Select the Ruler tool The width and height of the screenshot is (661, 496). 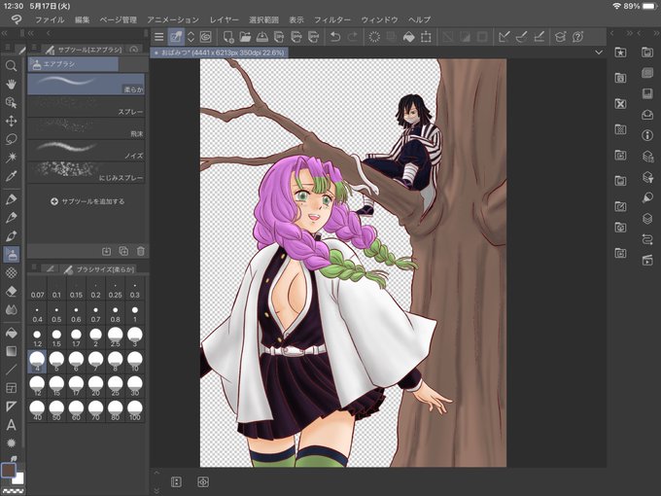pyautogui.click(x=12, y=407)
